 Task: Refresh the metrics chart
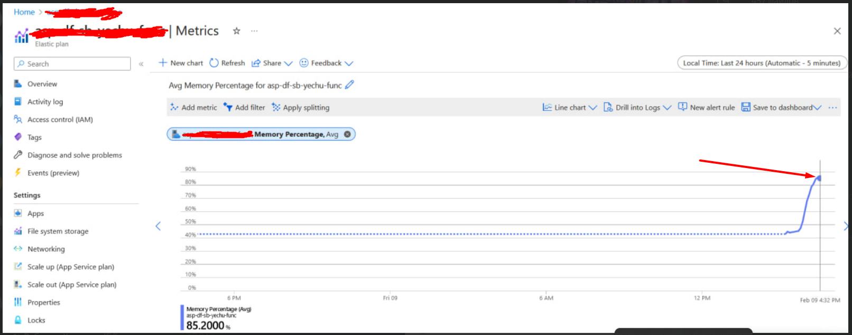(x=227, y=63)
